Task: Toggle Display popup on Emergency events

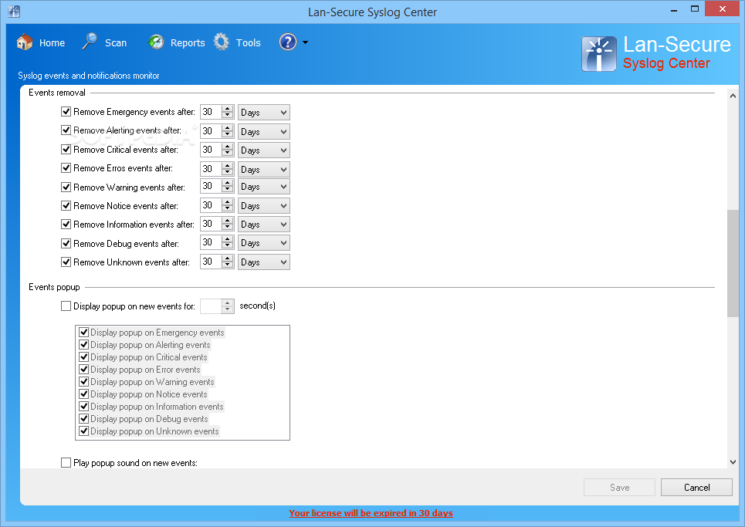Action: [x=83, y=332]
